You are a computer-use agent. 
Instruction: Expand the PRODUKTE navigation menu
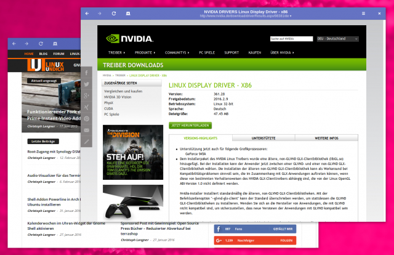(x=145, y=52)
